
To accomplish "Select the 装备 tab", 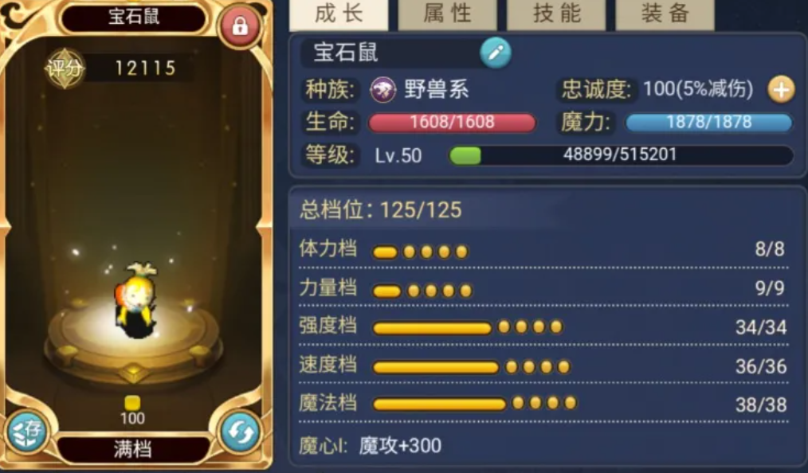I will tap(665, 14).
